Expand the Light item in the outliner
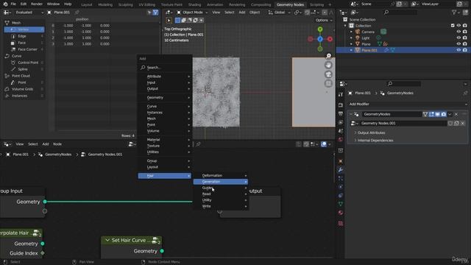 [351, 38]
